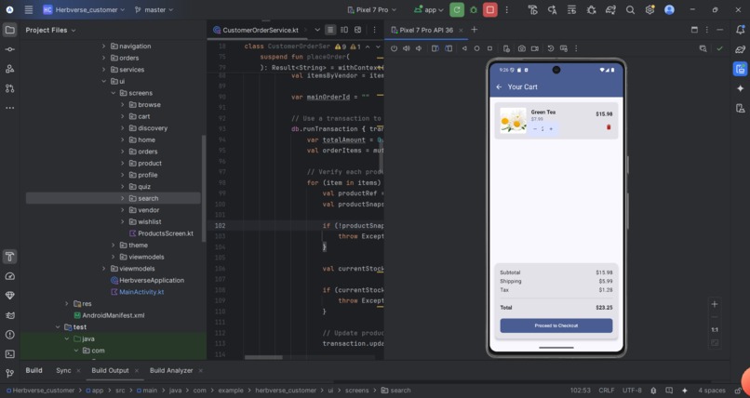Image resolution: width=750 pixels, height=398 pixels.
Task: Raise emulator volume
Action: click(406, 48)
